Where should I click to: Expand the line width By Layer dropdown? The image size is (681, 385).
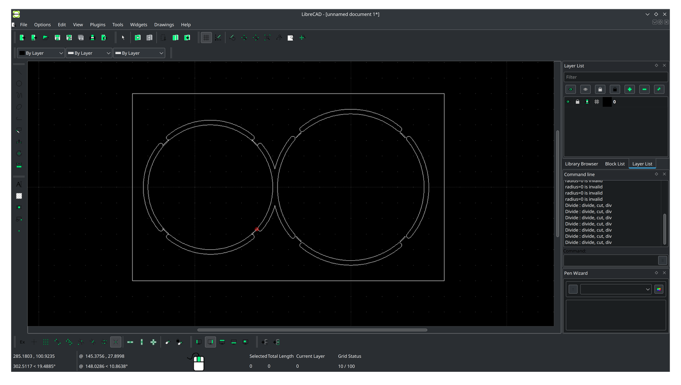point(89,53)
